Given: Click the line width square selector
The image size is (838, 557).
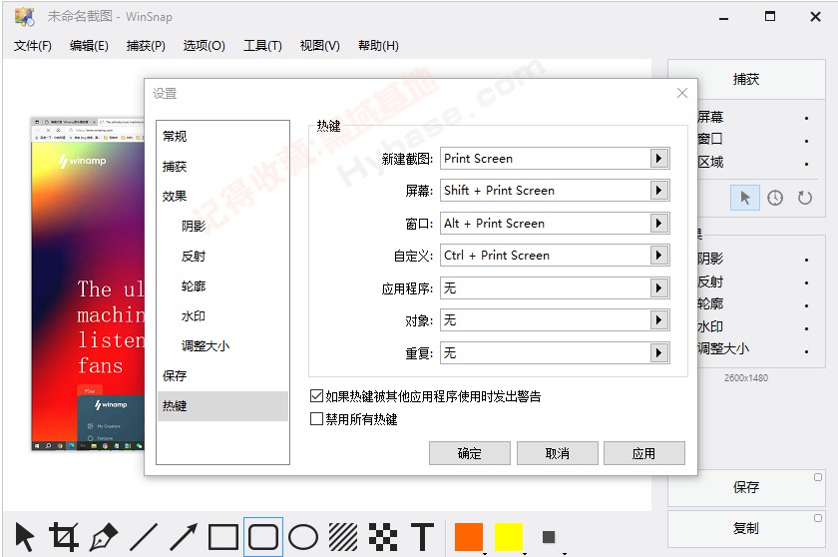Looking at the screenshot, I should click(x=549, y=537).
